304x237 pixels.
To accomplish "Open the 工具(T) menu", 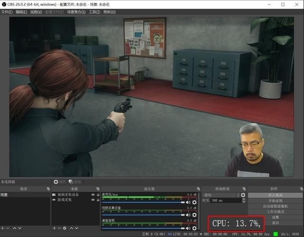I will pyautogui.click(x=95, y=12).
